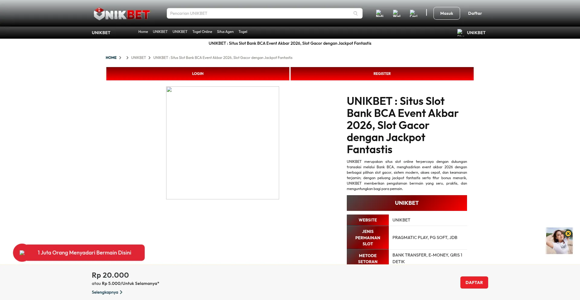The height and width of the screenshot is (300, 580).
Task: Open the Home menu item
Action: click(143, 32)
